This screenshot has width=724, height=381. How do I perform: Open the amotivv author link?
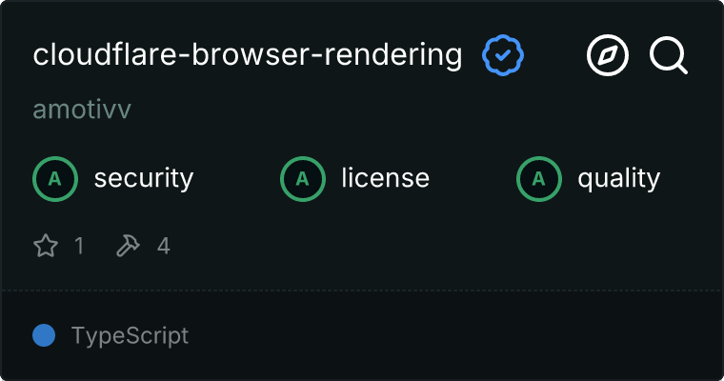[82, 110]
